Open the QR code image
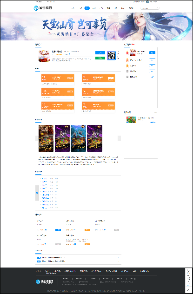Screen dimensions: 193x294 coord(112,55)
